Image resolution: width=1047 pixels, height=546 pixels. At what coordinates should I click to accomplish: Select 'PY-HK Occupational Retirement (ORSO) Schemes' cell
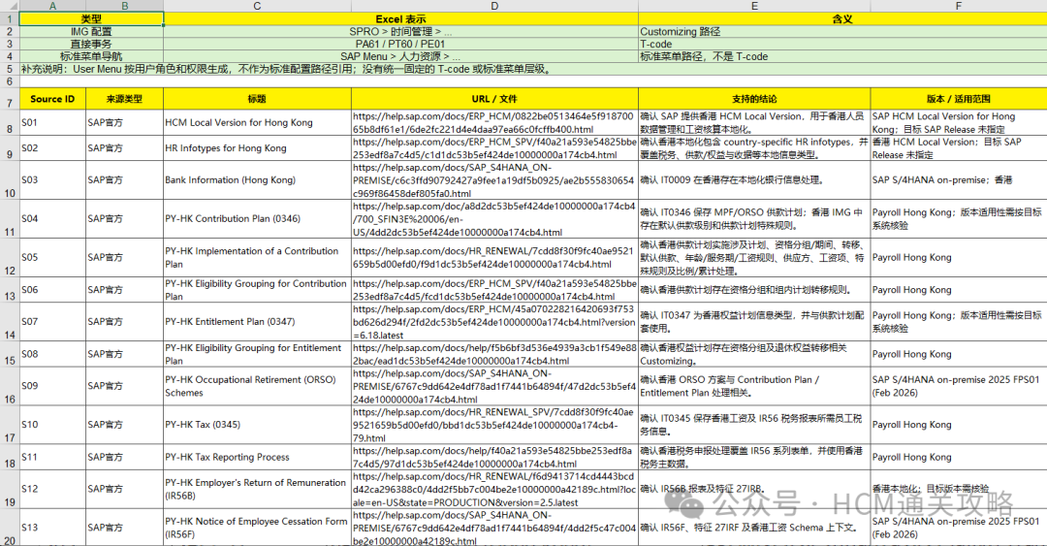257,386
